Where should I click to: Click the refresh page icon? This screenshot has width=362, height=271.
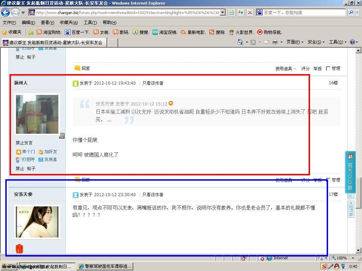[241, 12]
